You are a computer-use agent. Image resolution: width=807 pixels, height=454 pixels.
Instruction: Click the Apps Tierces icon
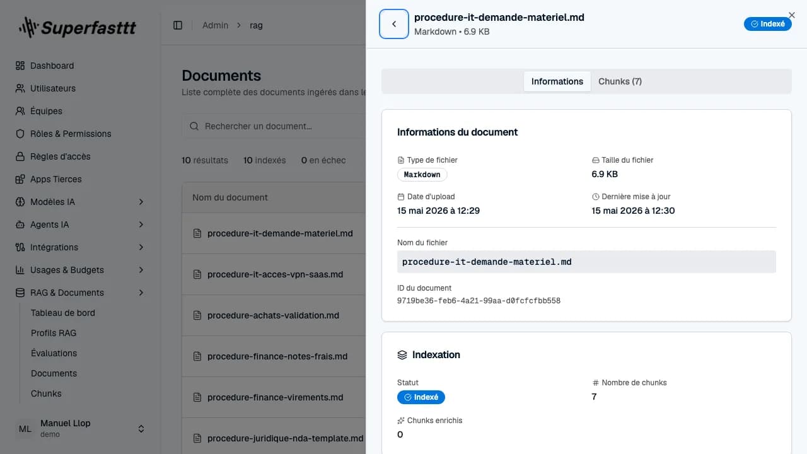[x=20, y=179]
